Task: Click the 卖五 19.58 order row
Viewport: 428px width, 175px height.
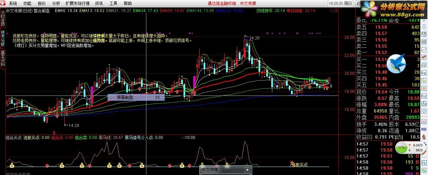Action: [388, 27]
